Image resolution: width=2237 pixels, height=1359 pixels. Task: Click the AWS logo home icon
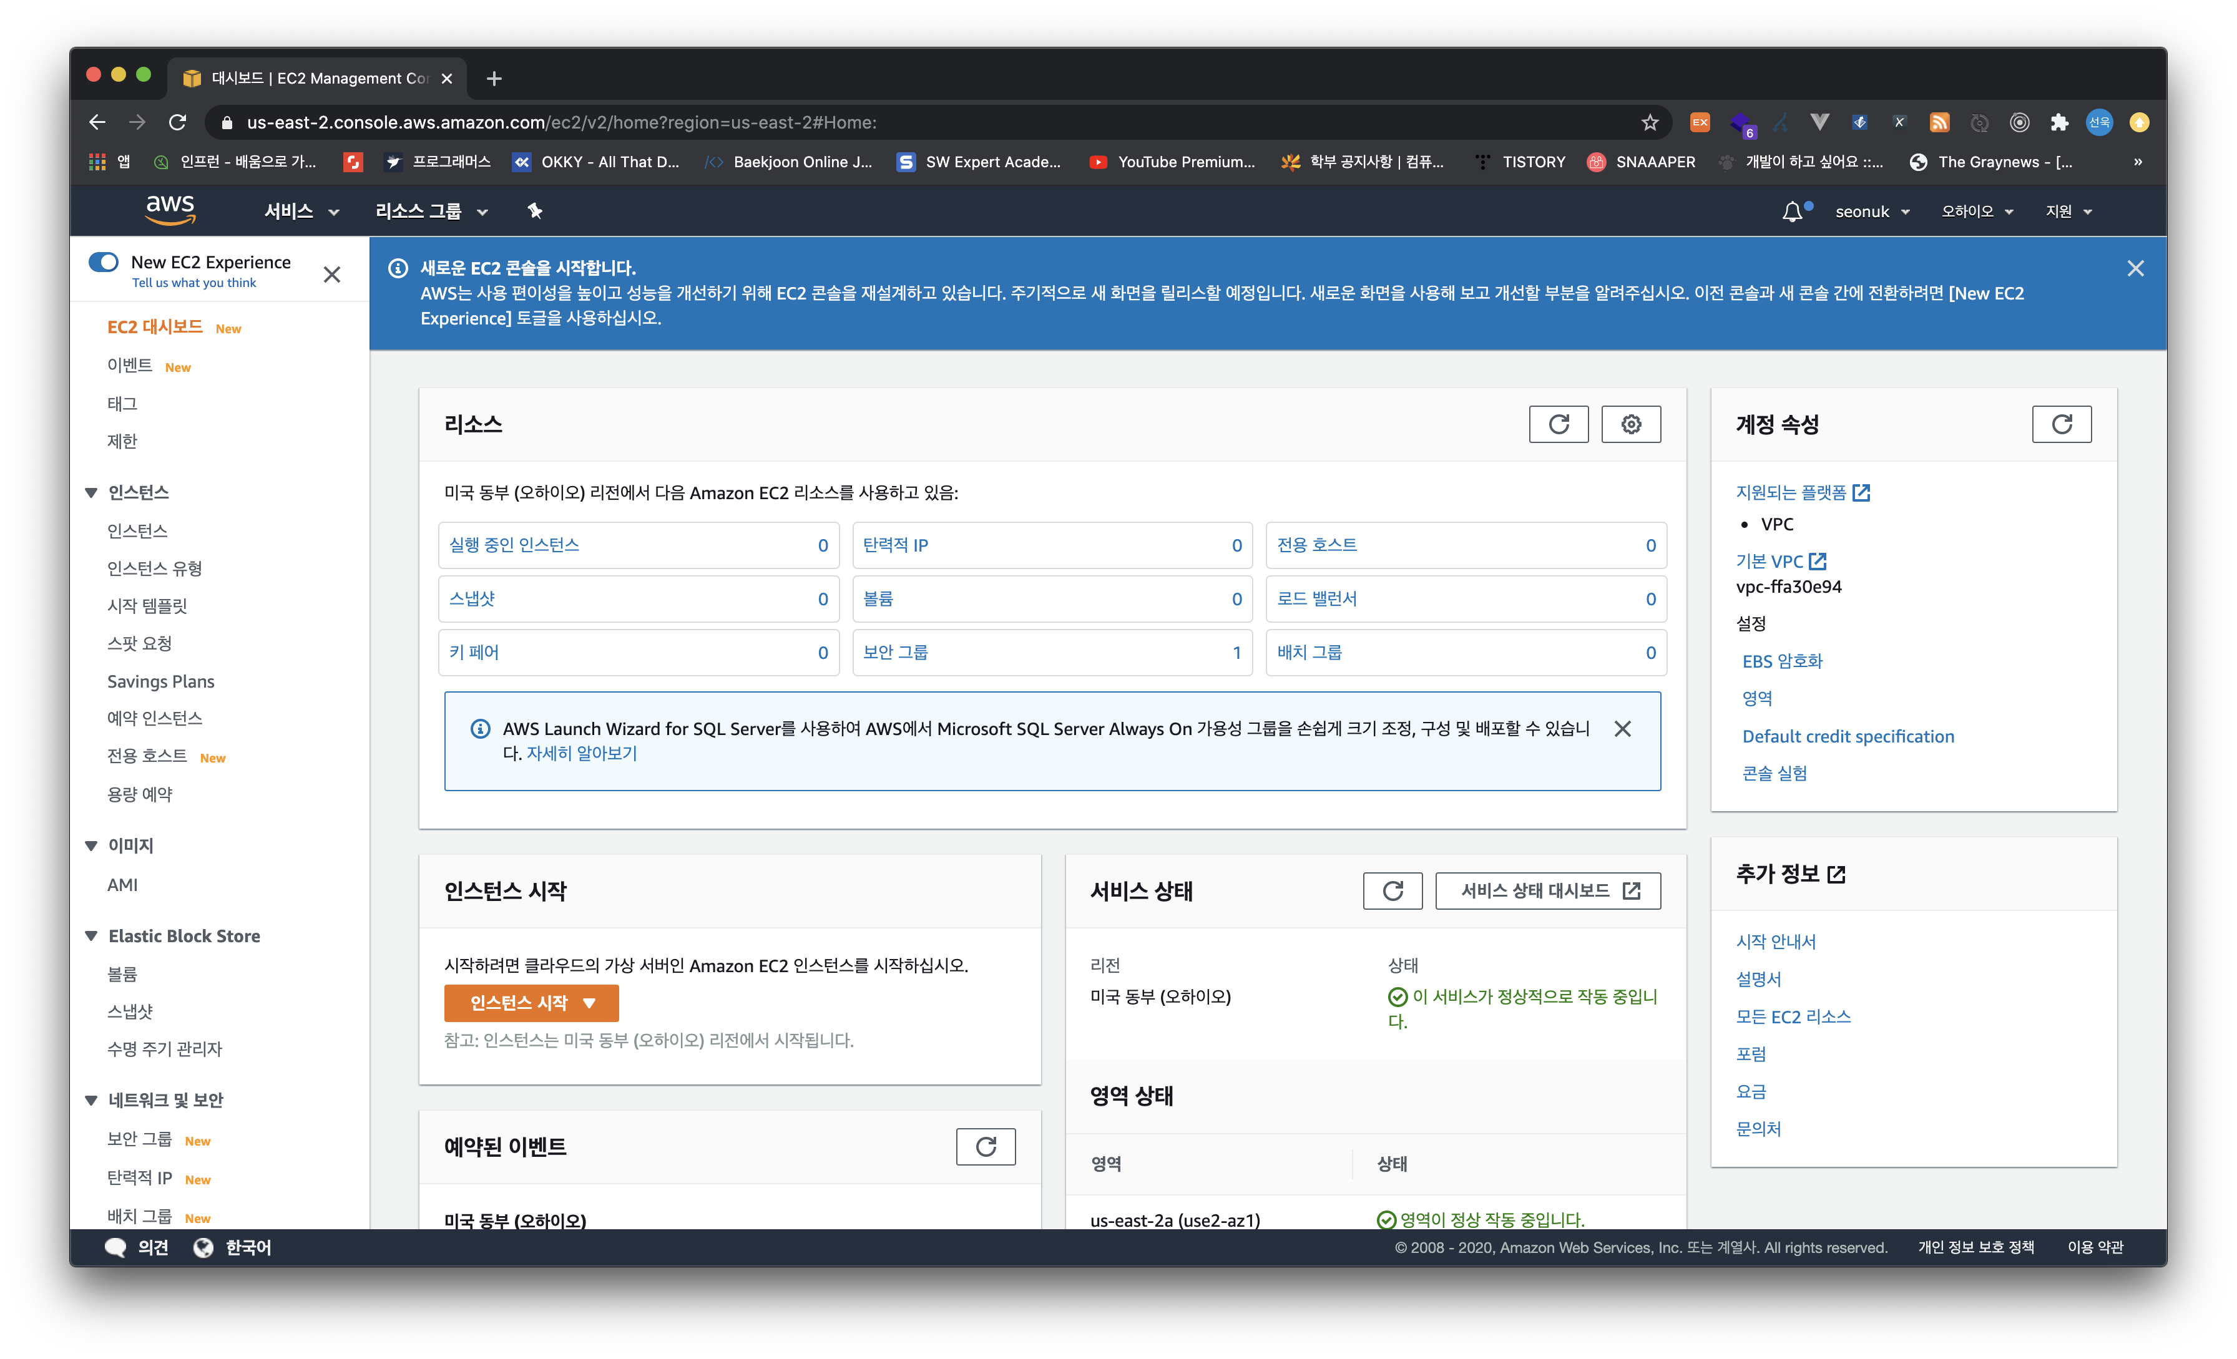click(x=170, y=210)
